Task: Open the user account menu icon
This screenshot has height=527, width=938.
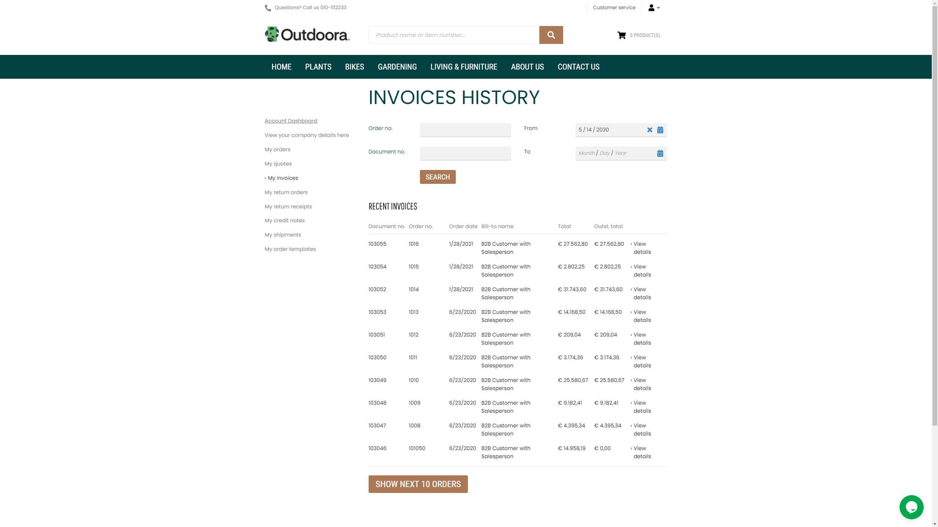Action: click(654, 8)
